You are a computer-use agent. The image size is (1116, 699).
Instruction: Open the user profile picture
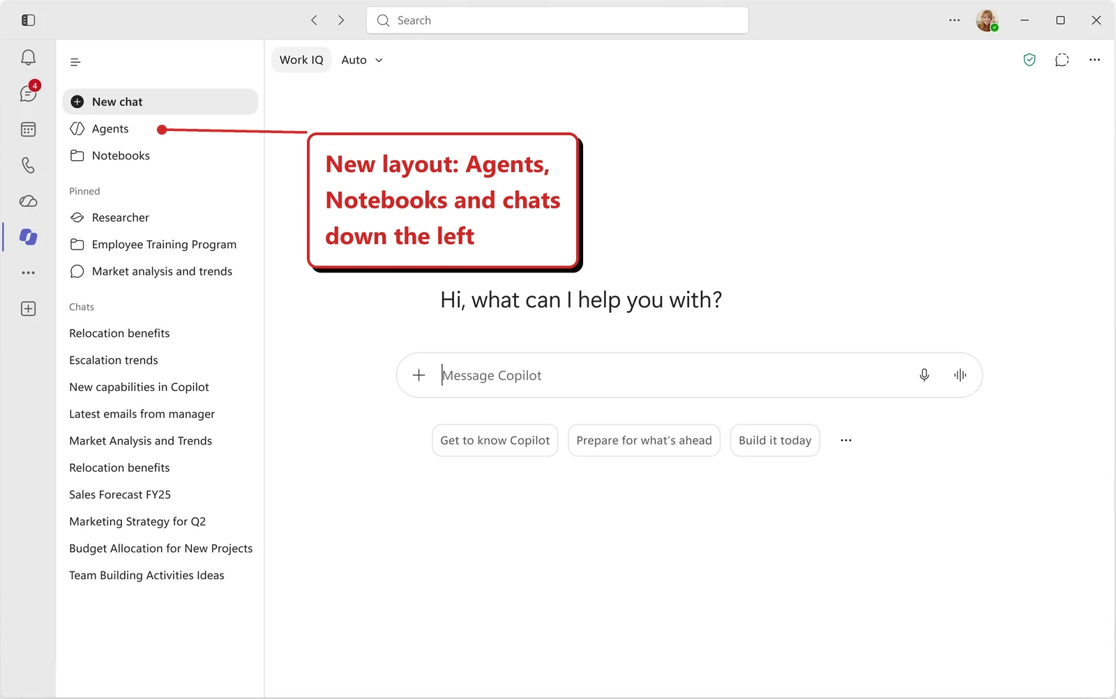tap(987, 20)
